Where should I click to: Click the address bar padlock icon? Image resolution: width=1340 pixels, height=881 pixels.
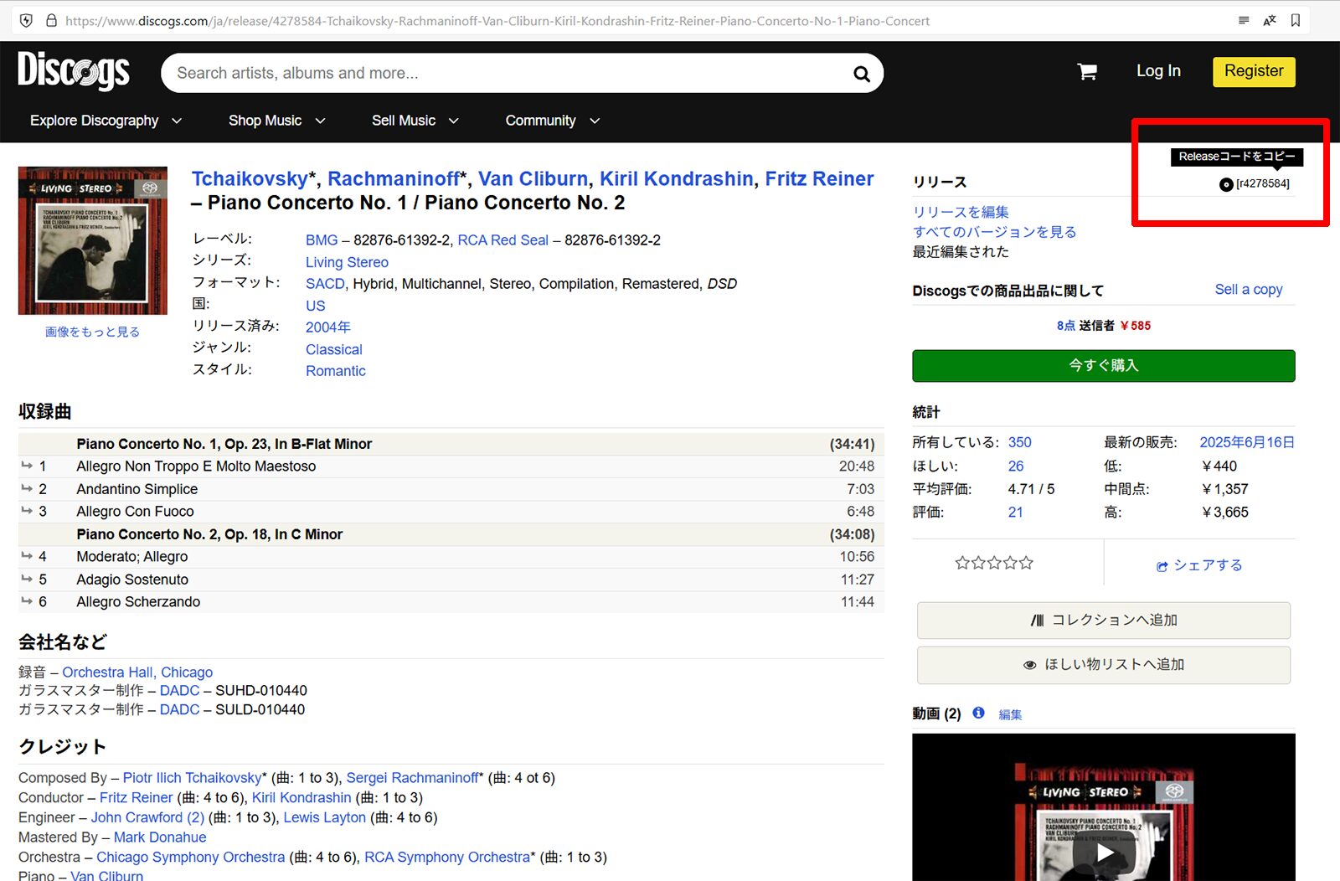click(x=51, y=21)
